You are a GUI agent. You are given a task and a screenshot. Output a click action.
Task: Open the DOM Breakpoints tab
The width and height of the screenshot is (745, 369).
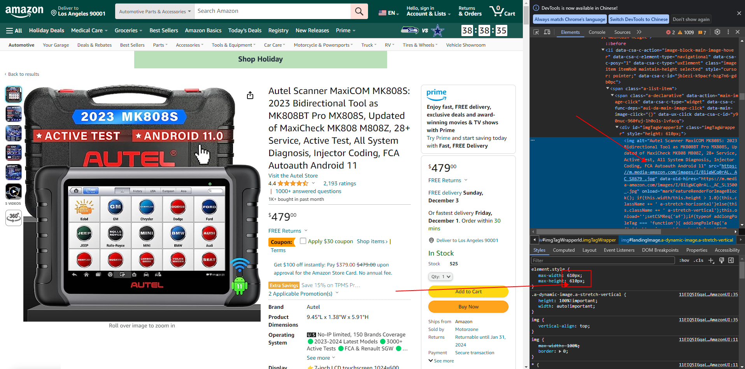pyautogui.click(x=660, y=250)
